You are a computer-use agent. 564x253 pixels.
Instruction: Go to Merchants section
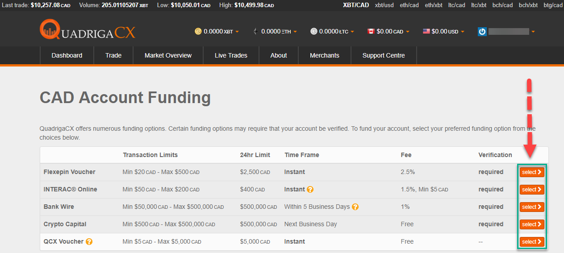click(x=325, y=55)
